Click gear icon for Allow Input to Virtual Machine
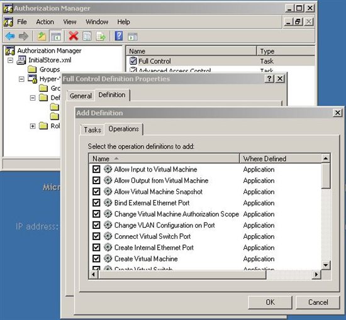Image resolution: width=346 pixels, height=320 pixels. [108, 169]
